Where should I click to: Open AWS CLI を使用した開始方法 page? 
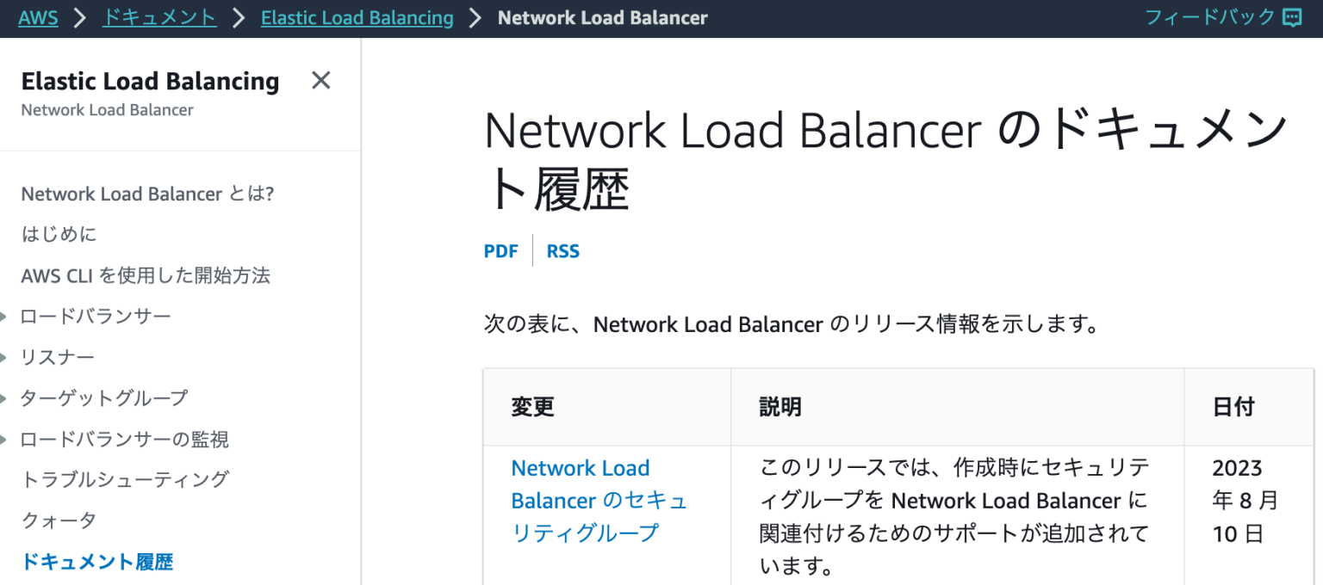(x=144, y=275)
